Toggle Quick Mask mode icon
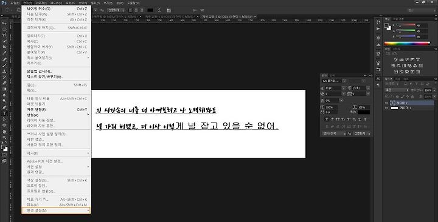 (4, 155)
